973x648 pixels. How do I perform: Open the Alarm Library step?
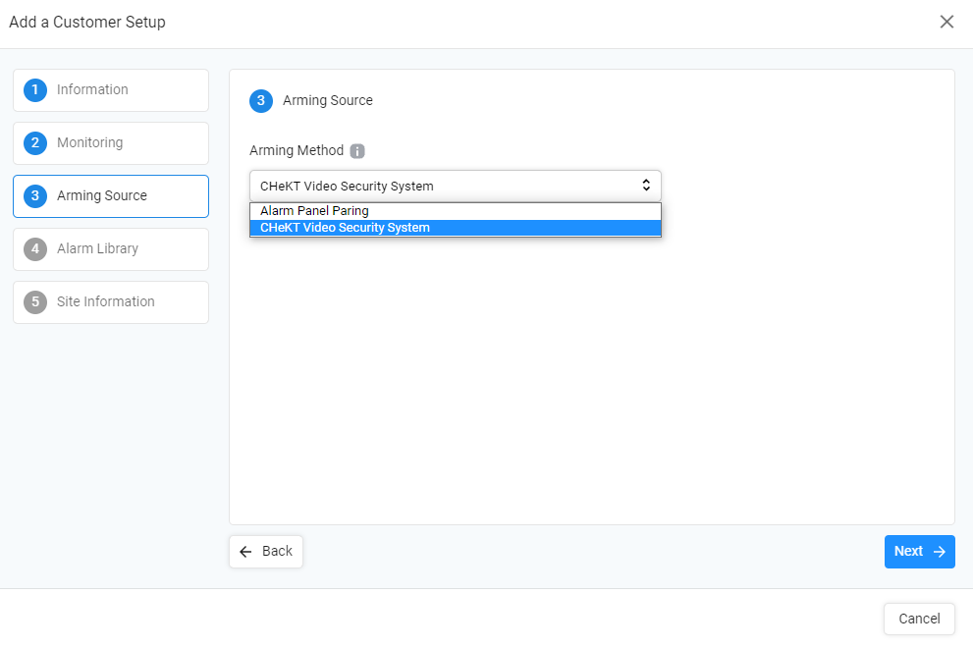111,249
